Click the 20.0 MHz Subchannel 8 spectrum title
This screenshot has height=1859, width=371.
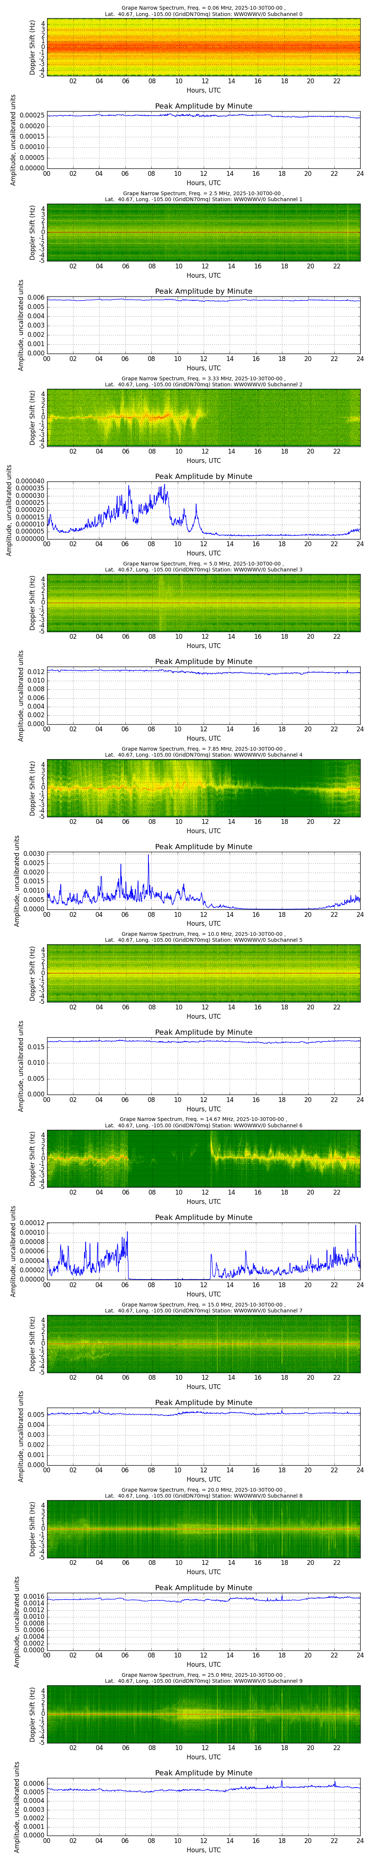point(204,1492)
